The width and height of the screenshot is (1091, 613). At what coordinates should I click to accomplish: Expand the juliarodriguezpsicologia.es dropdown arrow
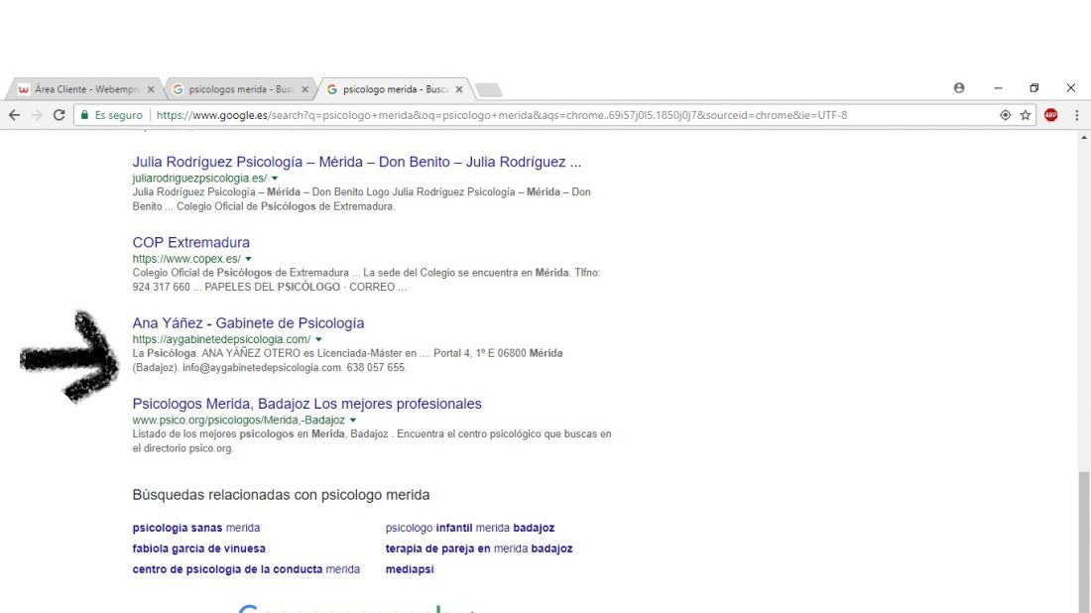coord(275,179)
